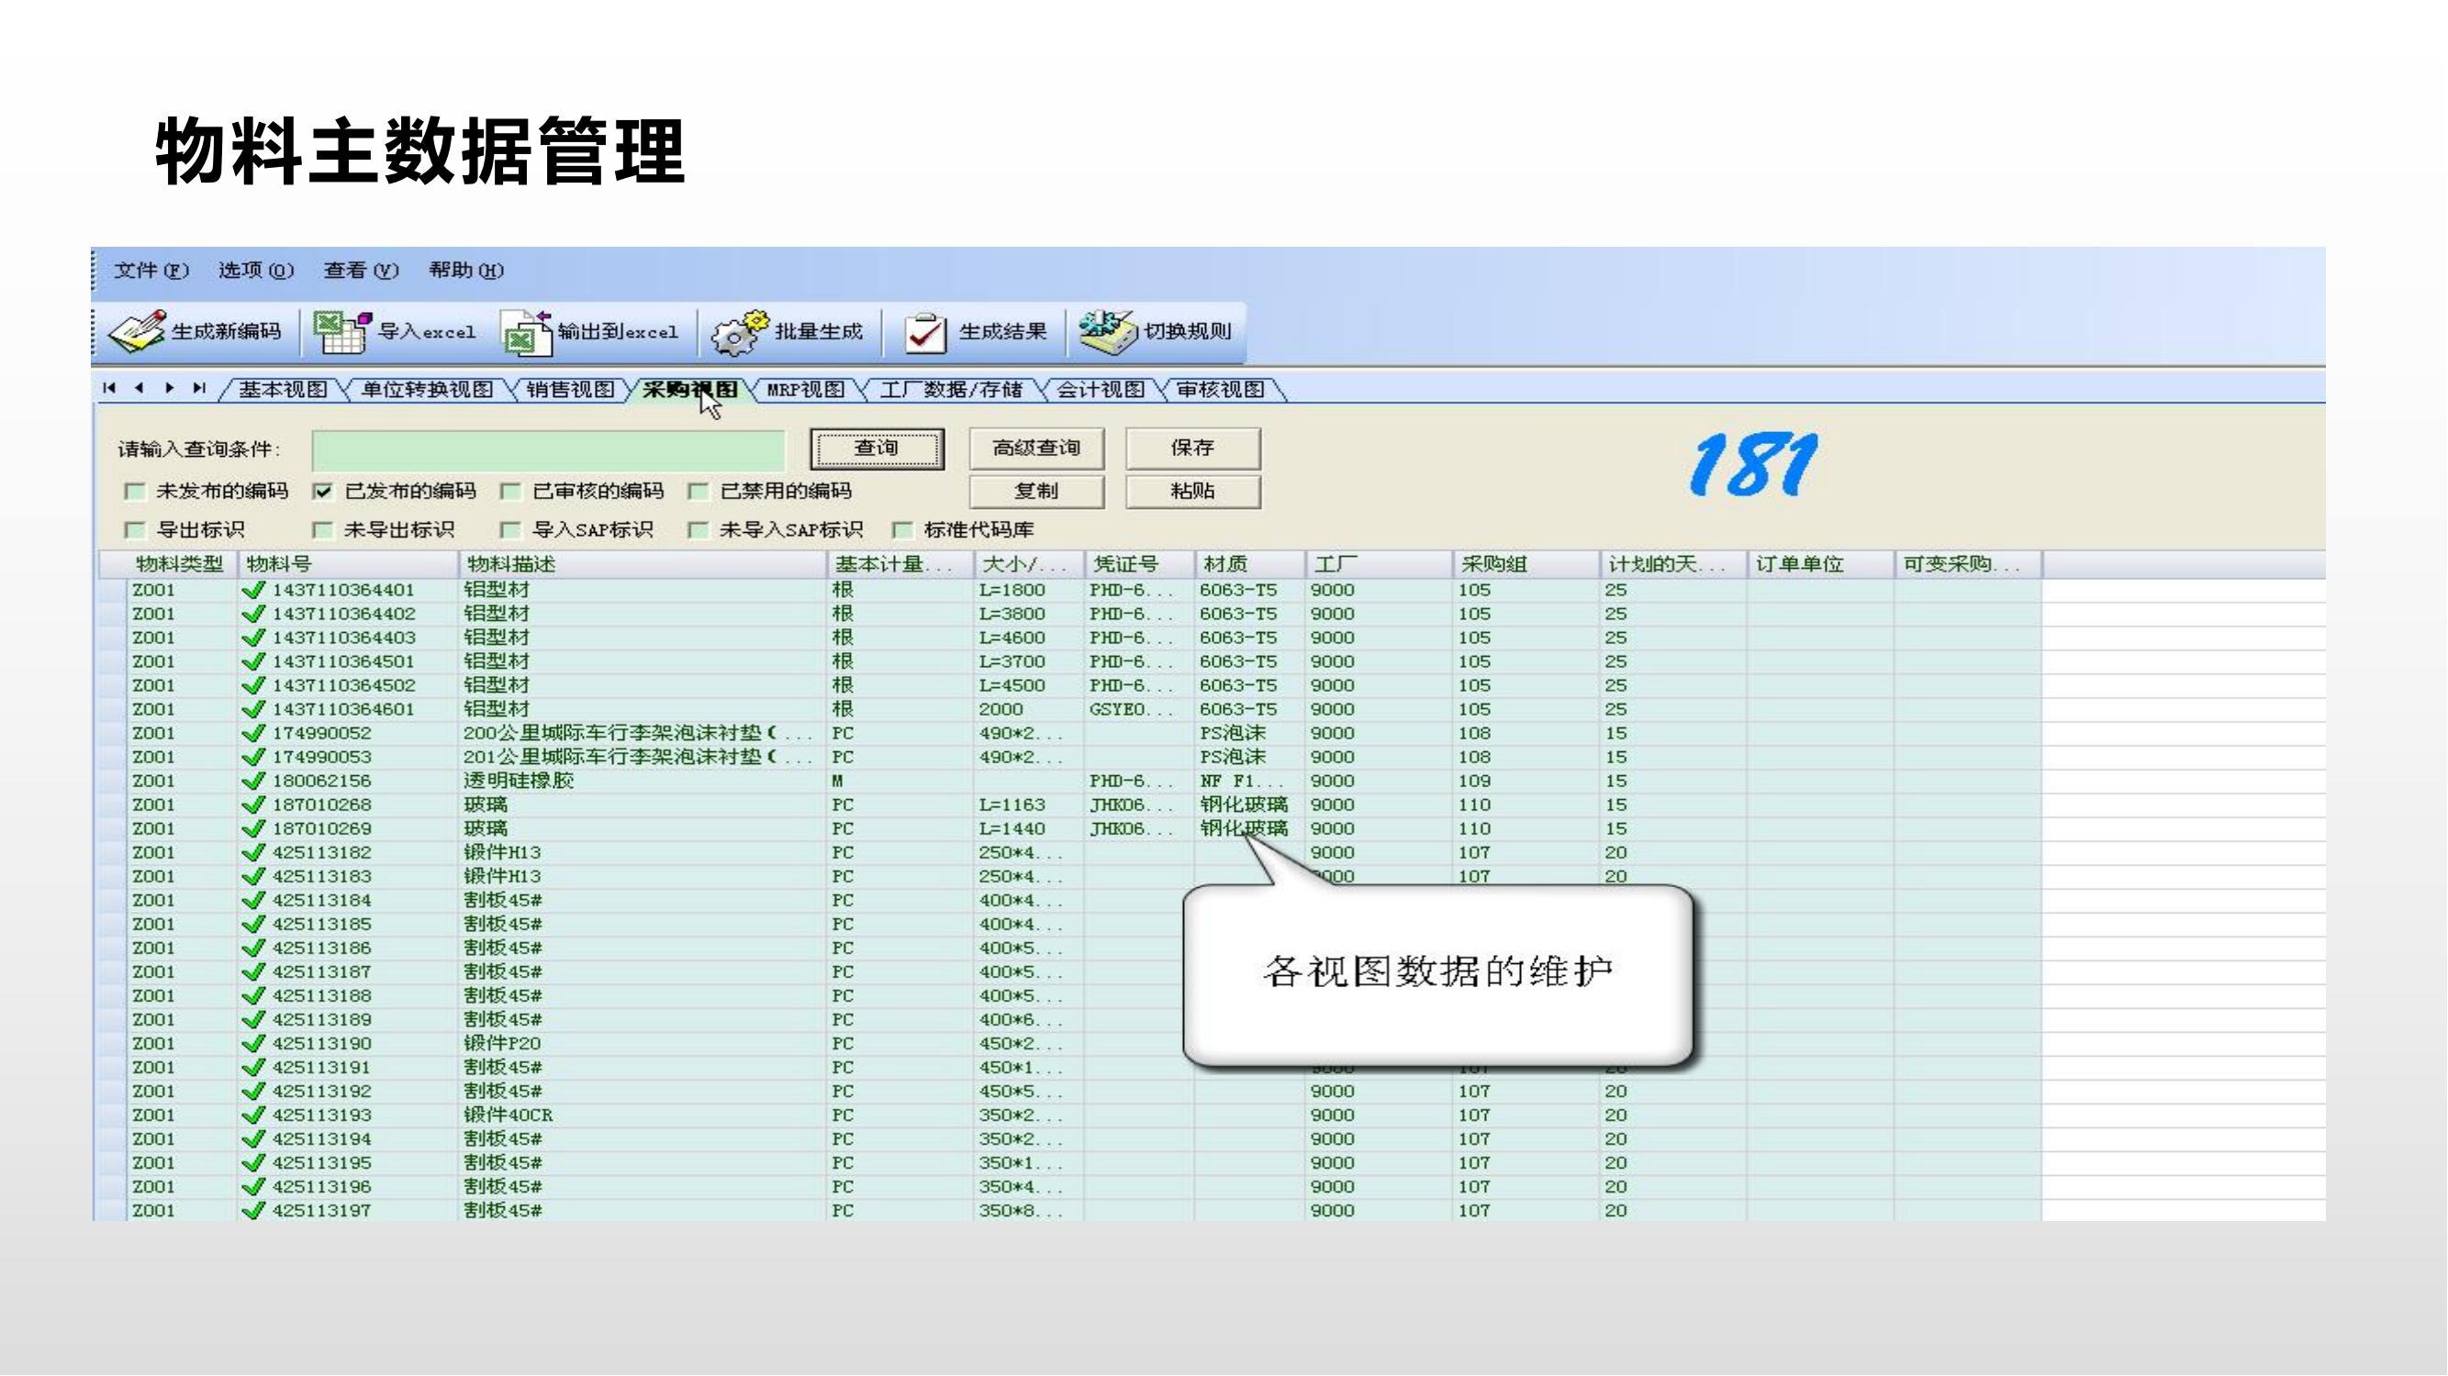This screenshot has width=2448, height=1376.
Task: Click next tab navigation arrow
Action: click(169, 387)
